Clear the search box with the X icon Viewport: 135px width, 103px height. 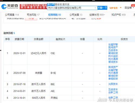tap(95, 8)
